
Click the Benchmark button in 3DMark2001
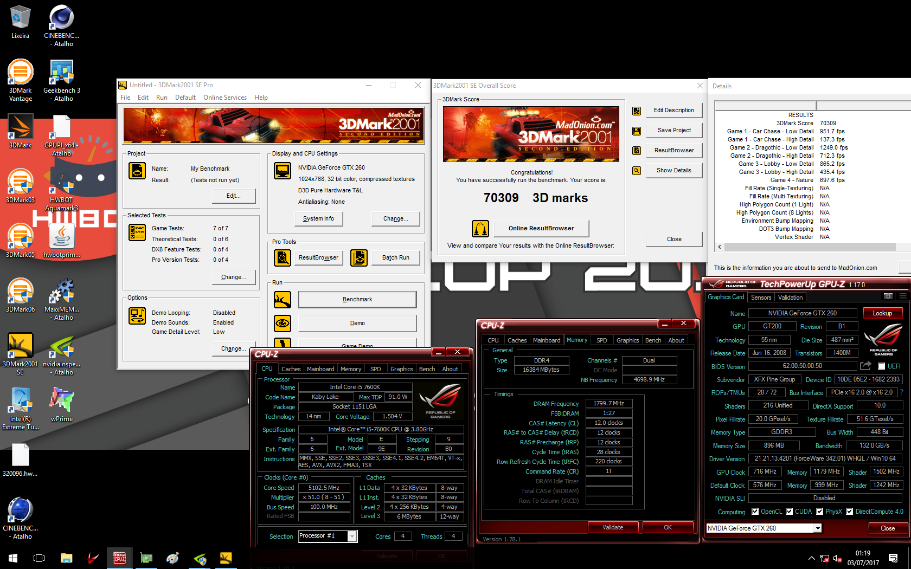pyautogui.click(x=357, y=300)
